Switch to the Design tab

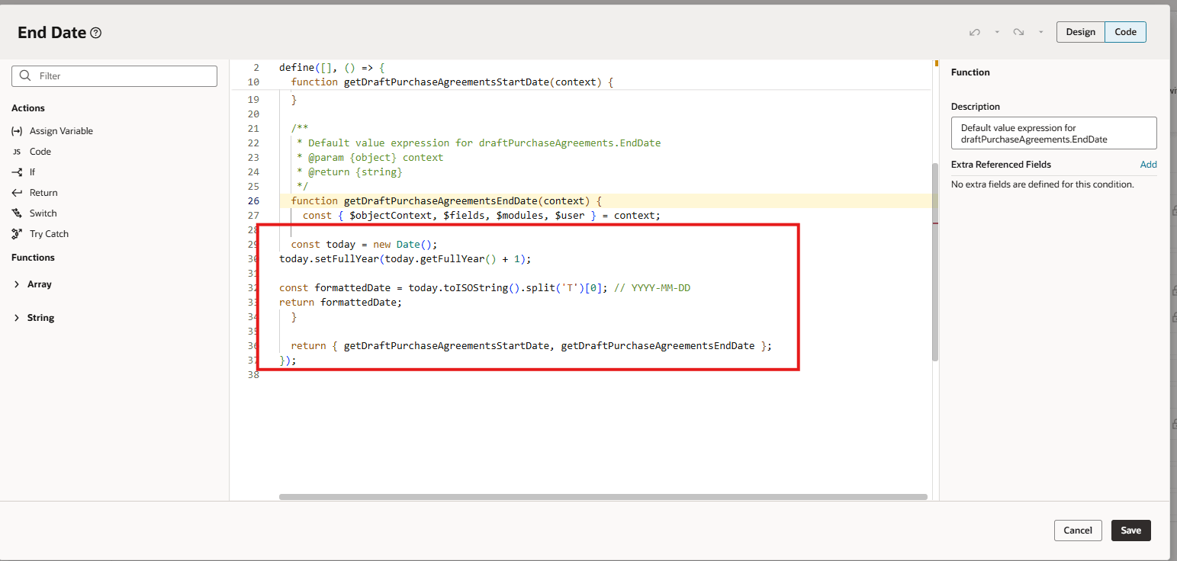1080,31
